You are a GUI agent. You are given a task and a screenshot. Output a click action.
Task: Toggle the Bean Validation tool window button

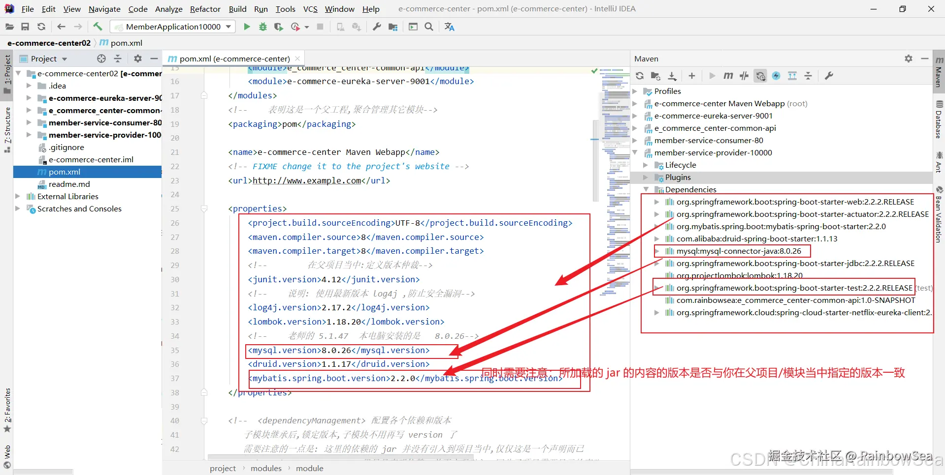(939, 214)
